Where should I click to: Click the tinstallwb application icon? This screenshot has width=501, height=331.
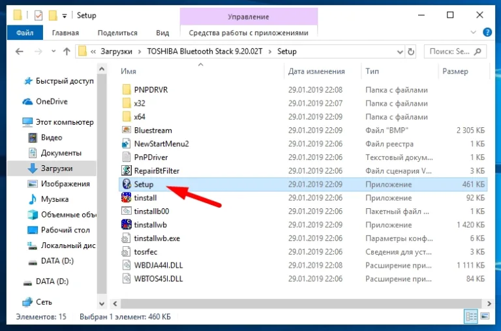pos(127,225)
